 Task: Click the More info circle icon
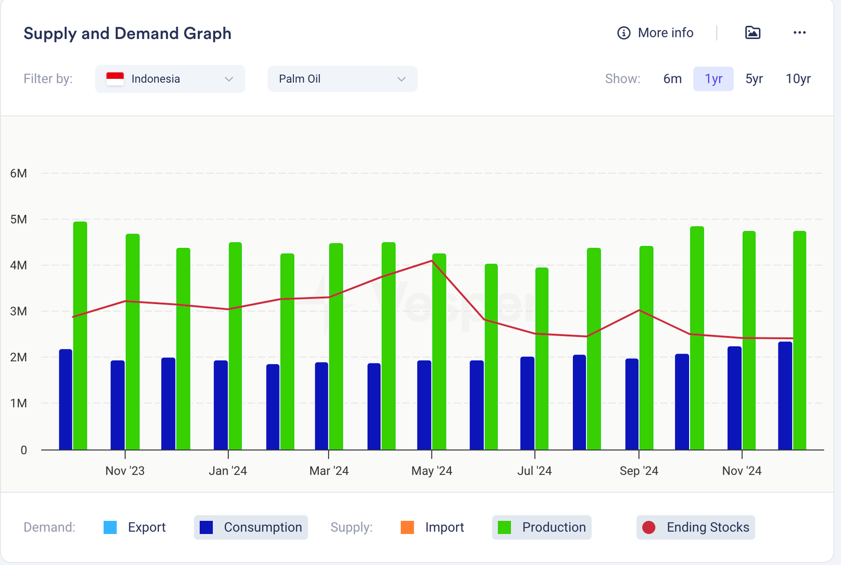pos(623,33)
